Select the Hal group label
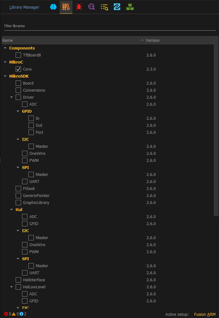 (x=19, y=209)
